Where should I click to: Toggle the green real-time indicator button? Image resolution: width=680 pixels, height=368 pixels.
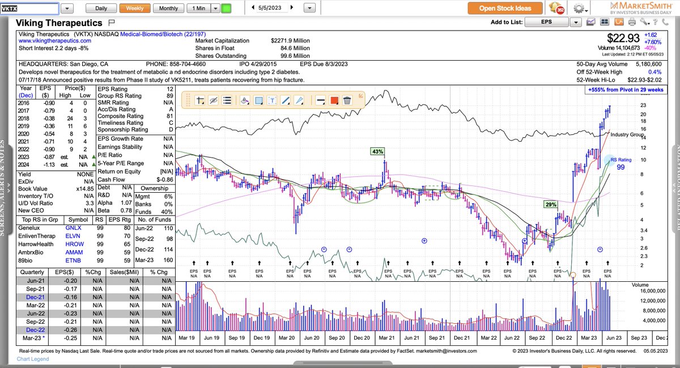226,9
